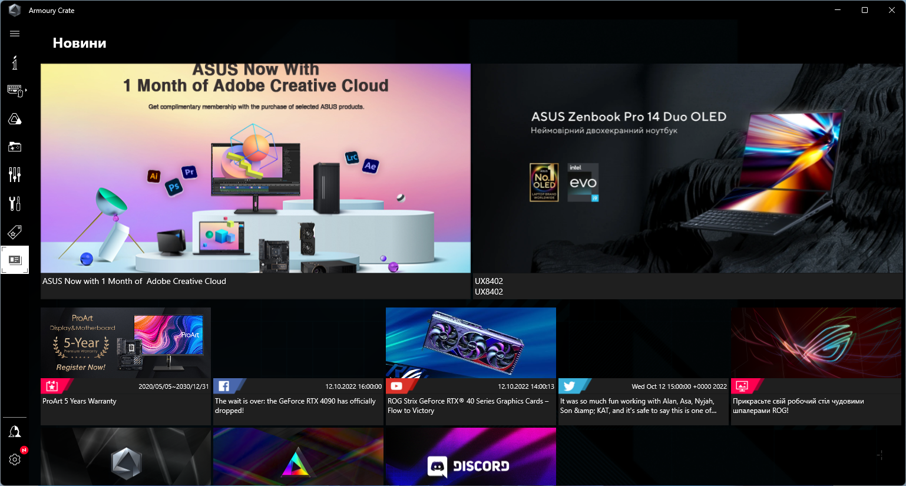Click the Facebook icon on GeForce RTX 4090 card
The height and width of the screenshot is (486, 906).
(x=224, y=386)
